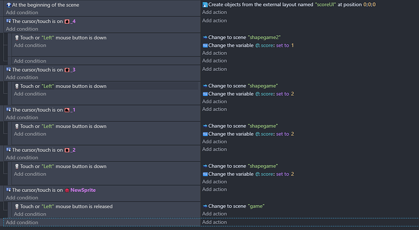Click the red house NewSprite icon
Viewport: 419px width, 230px height.
click(x=67, y=190)
